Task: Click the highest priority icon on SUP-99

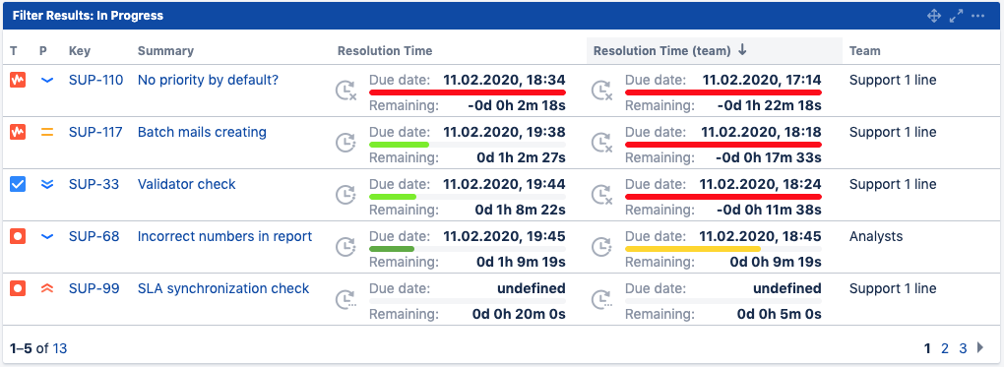Action: [x=46, y=289]
